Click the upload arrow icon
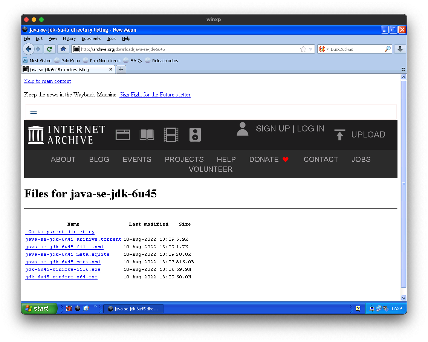This screenshot has height=342, width=428. [x=339, y=134]
